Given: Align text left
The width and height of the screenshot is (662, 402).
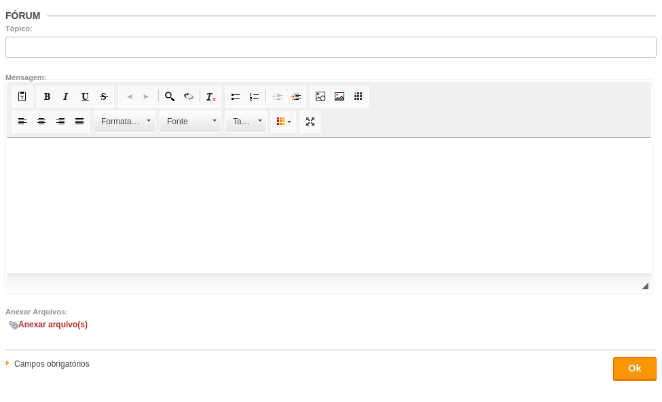Looking at the screenshot, I should click(22, 122).
